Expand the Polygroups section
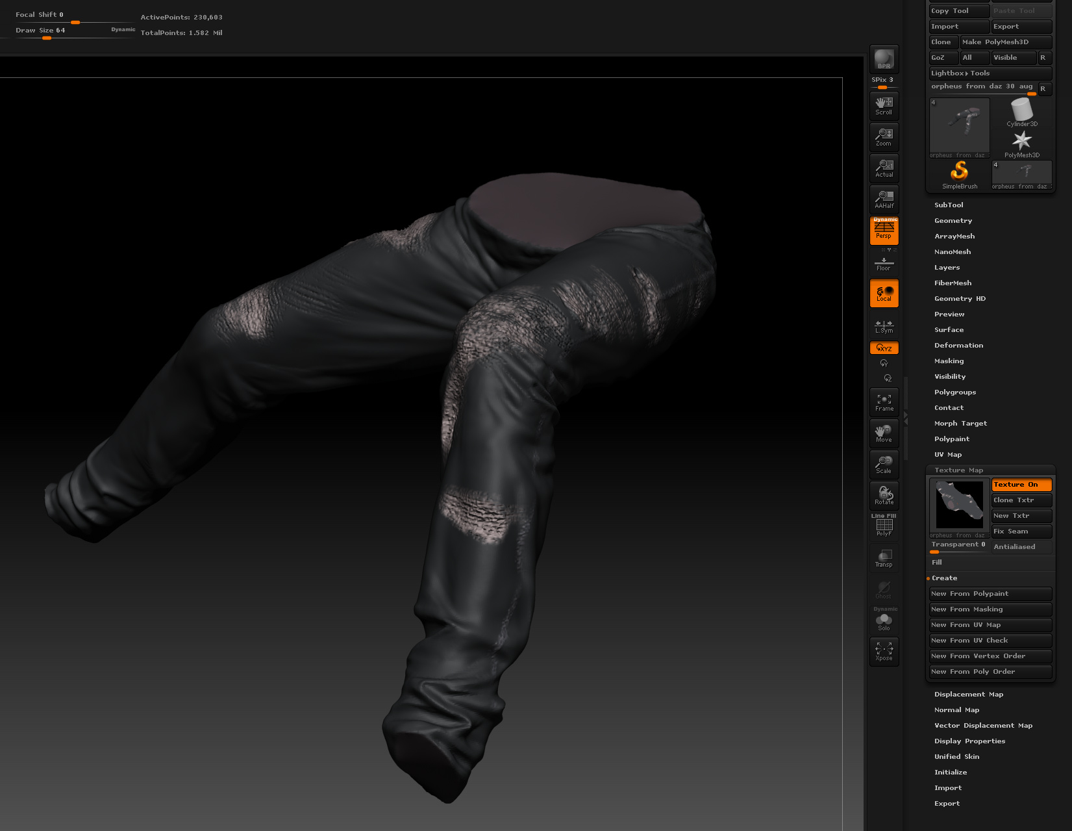This screenshot has height=831, width=1072. [955, 392]
